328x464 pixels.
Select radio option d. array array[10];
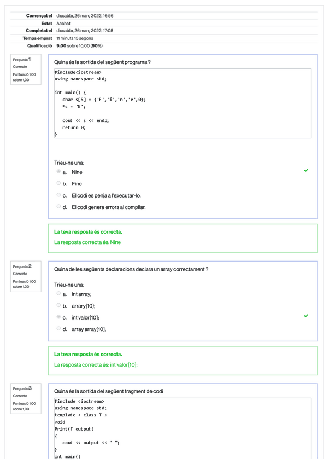(58, 329)
